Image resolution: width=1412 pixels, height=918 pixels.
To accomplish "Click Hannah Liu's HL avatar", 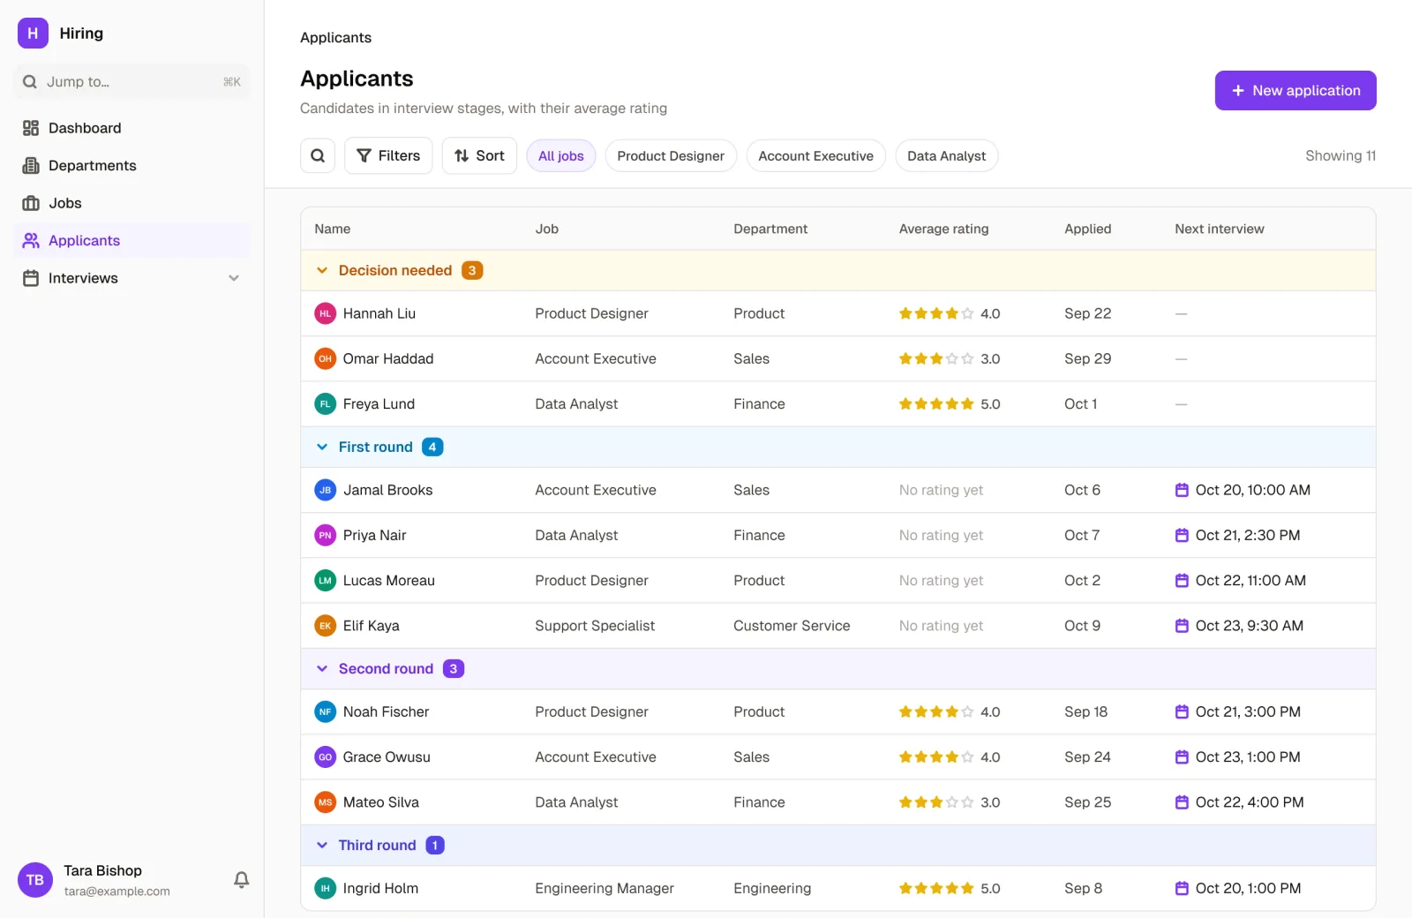I will pos(326,313).
